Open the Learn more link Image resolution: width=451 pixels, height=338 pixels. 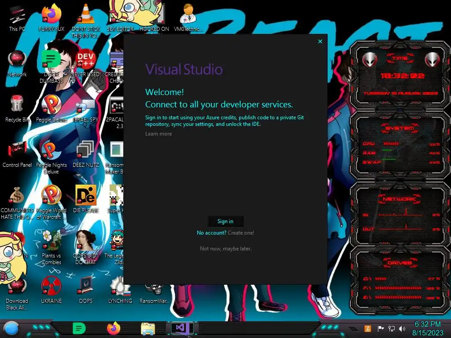coord(159,134)
